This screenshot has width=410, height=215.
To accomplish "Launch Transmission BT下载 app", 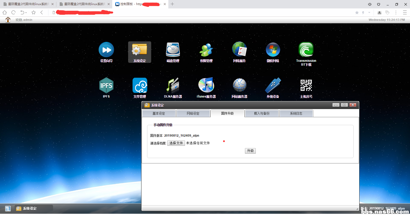I will coord(306,50).
